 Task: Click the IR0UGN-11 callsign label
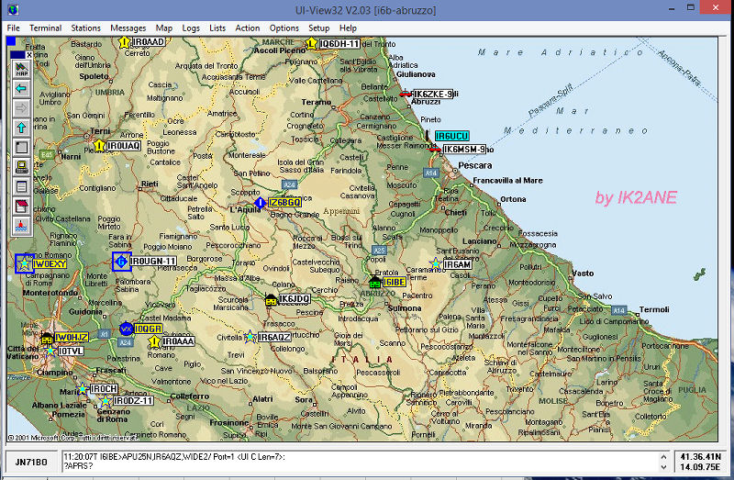coord(153,261)
